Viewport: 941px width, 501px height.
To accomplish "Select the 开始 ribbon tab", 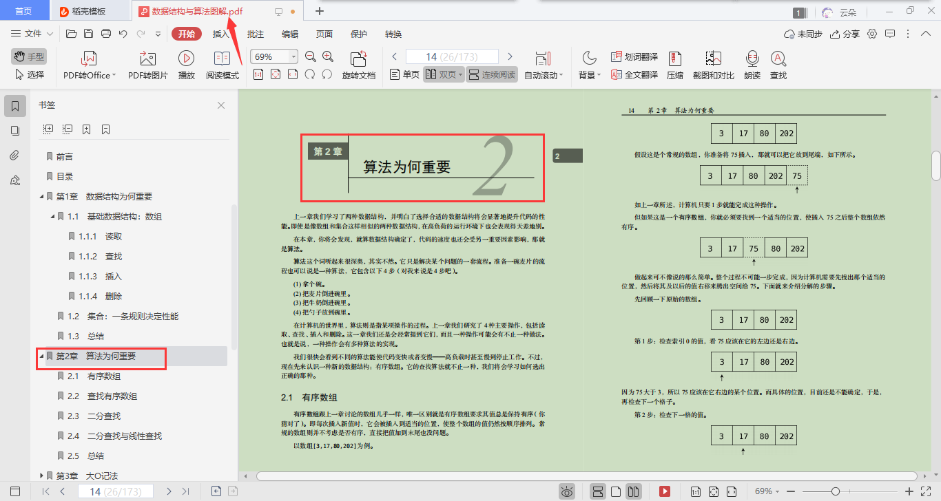I will click(x=187, y=34).
